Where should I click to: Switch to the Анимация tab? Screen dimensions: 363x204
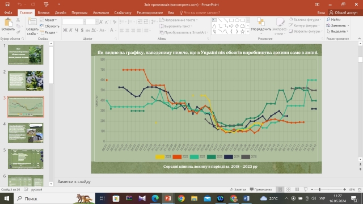tap(101, 12)
